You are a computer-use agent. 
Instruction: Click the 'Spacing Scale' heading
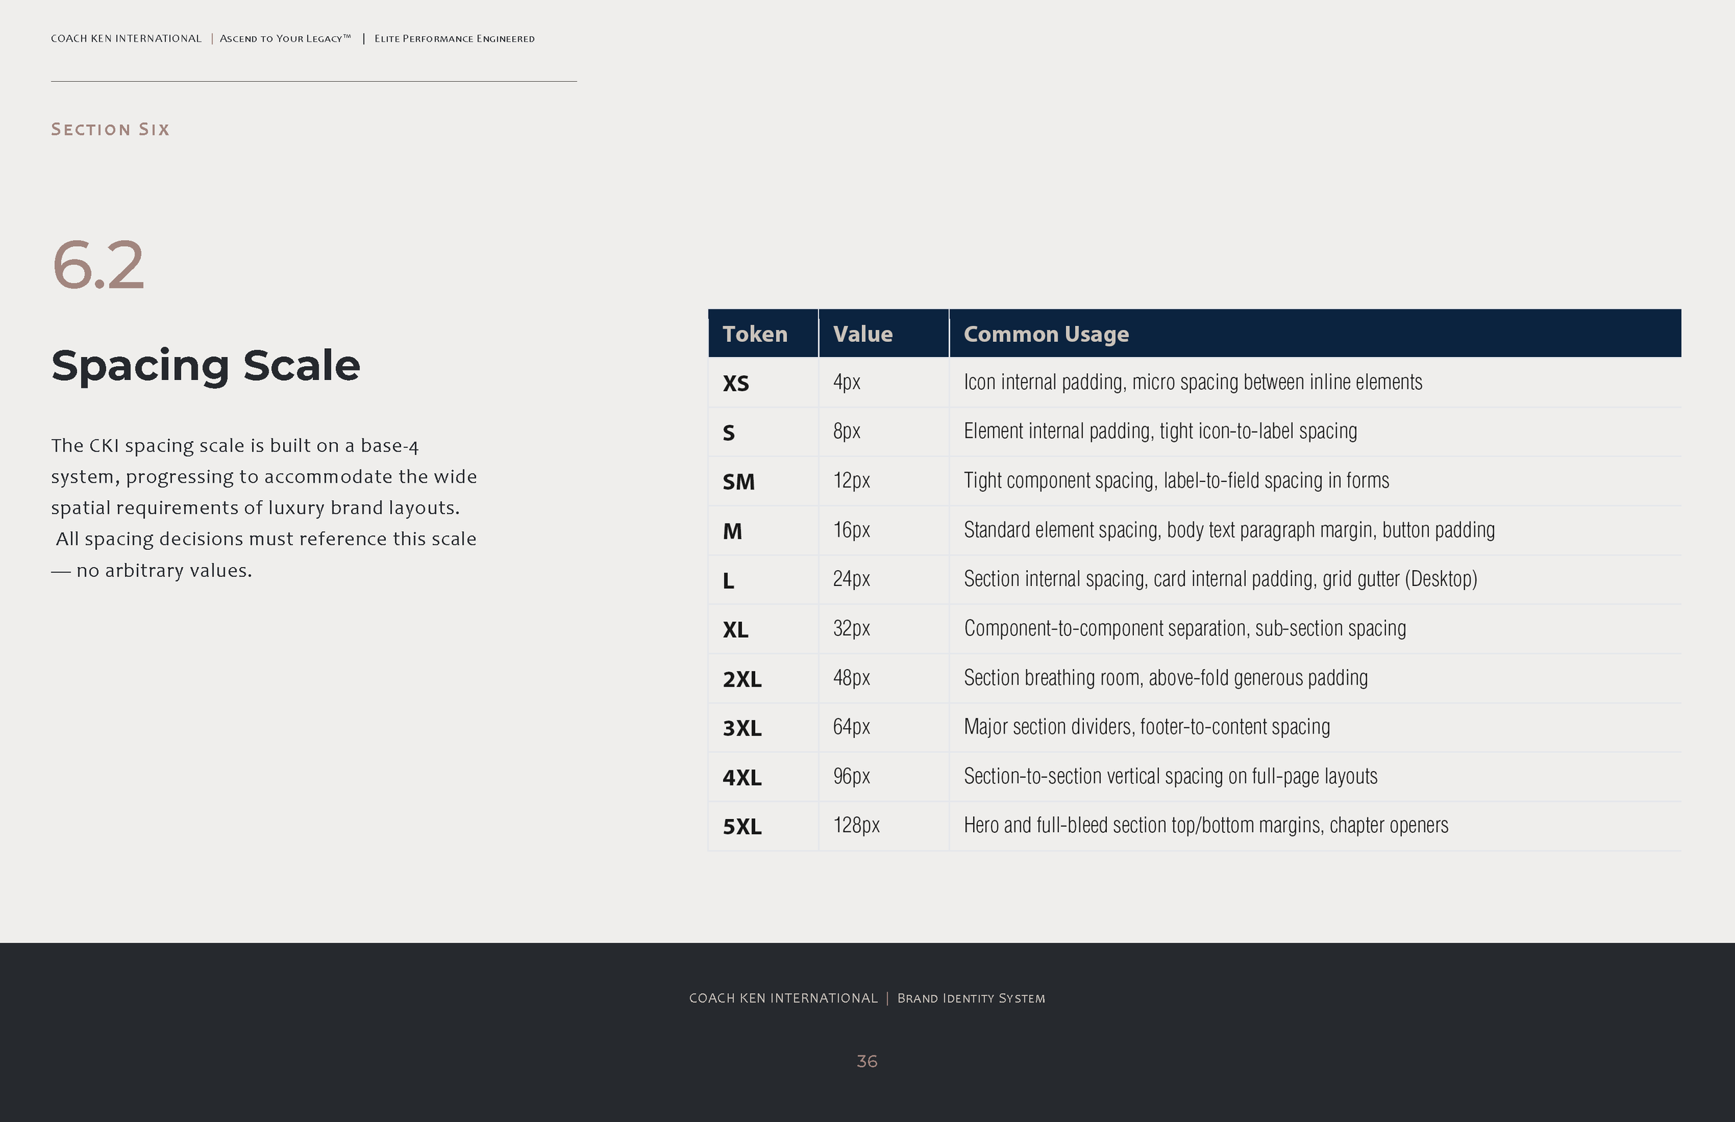tap(205, 365)
